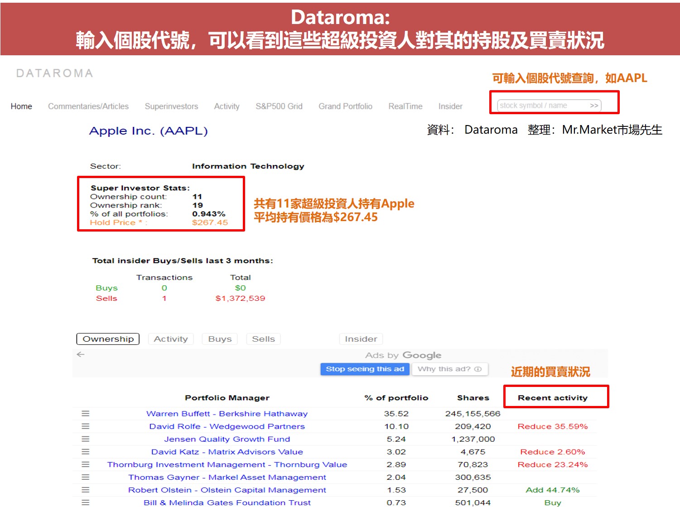This screenshot has width=680, height=507.
Task: Click the info icon beside Why this ad
Action: tap(478, 369)
